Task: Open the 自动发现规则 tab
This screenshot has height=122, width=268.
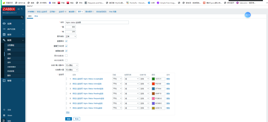Action: [x=101, y=12]
